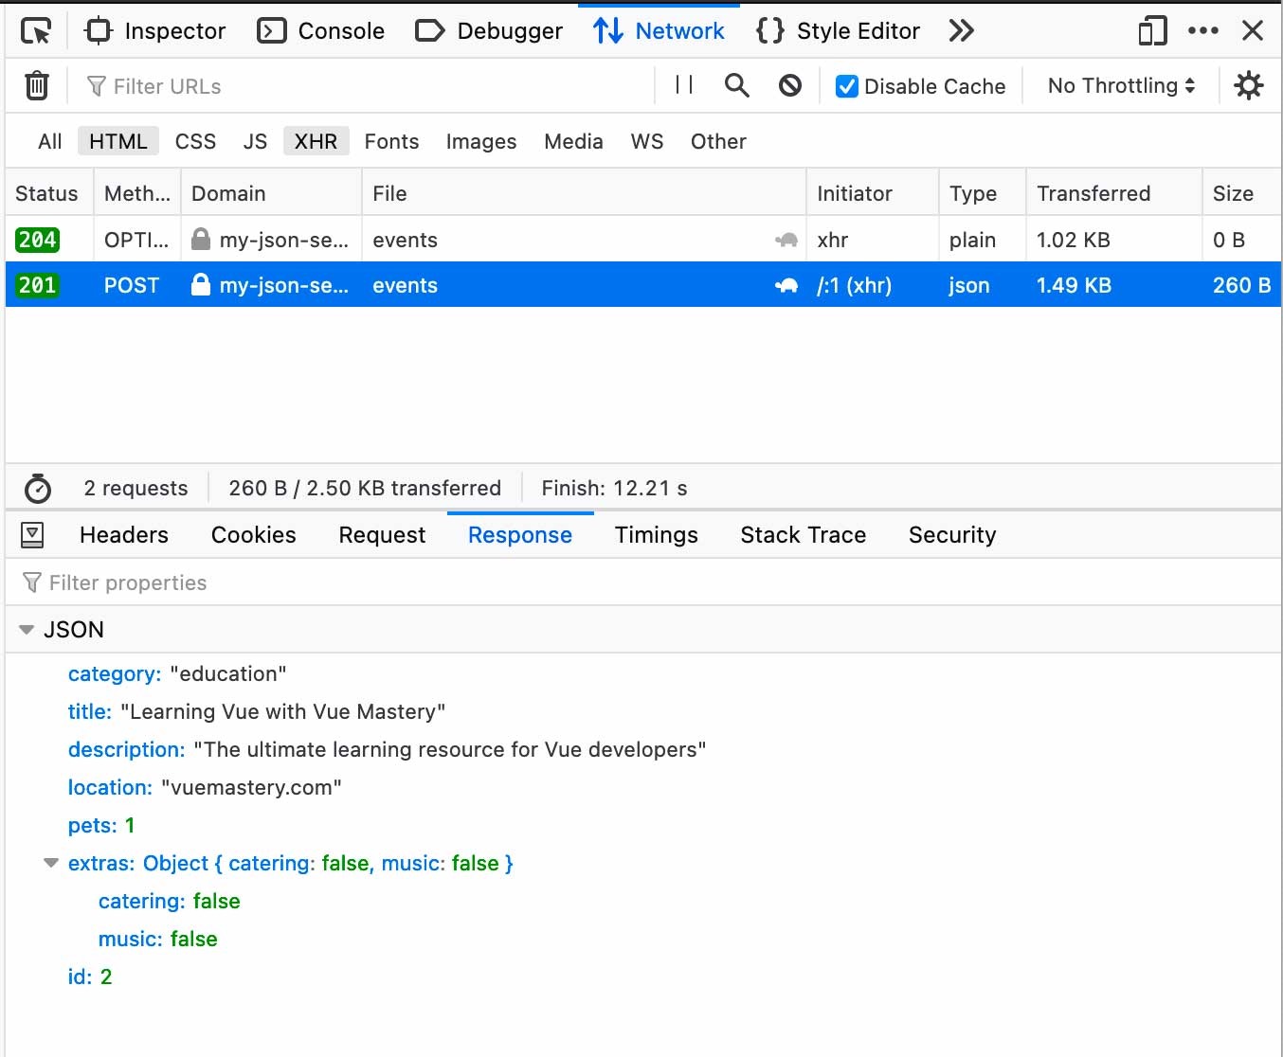Collapse the JSON section
Screen dimensions: 1283x1057
coord(27,630)
